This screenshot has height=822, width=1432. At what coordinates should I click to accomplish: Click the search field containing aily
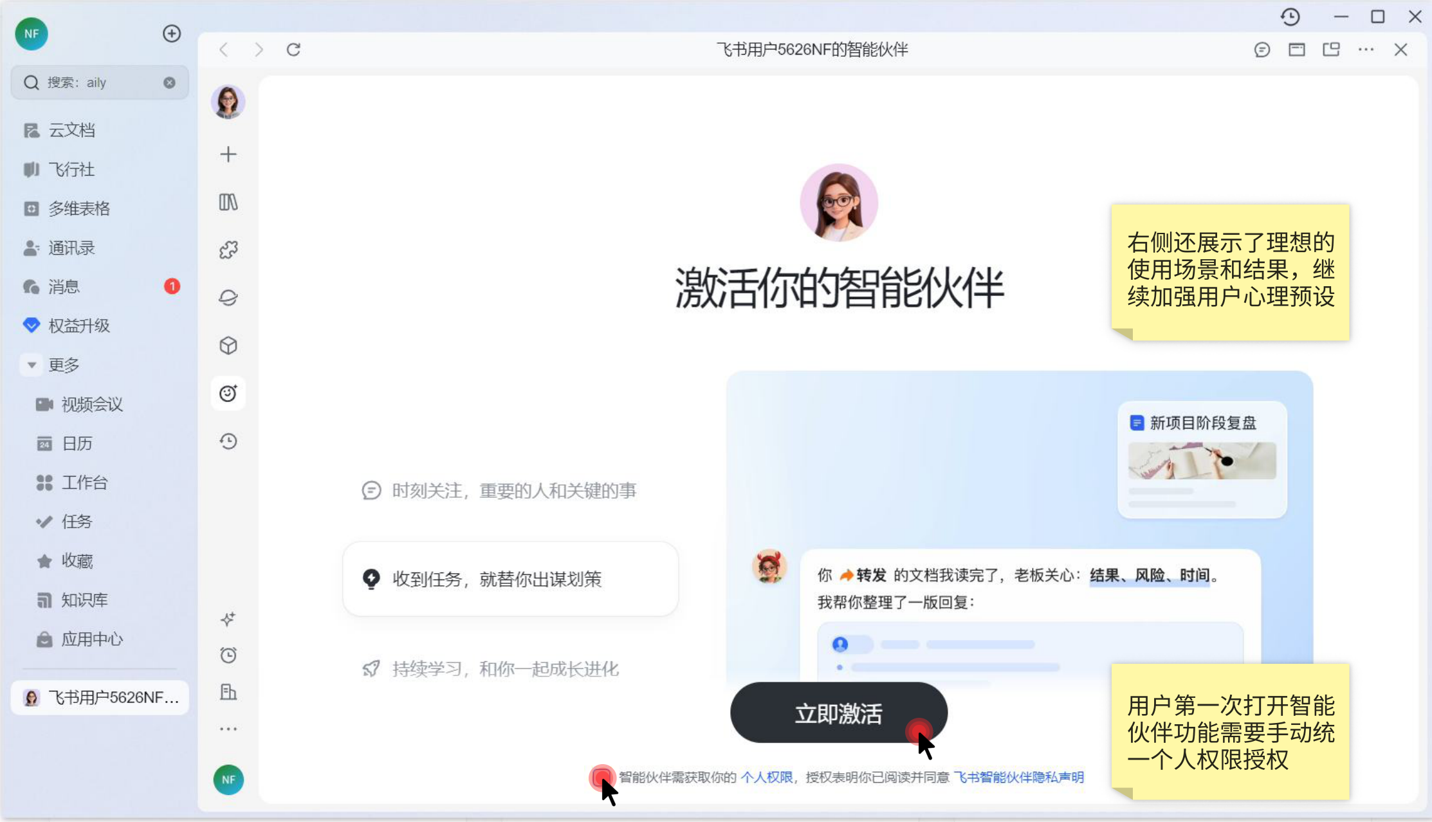pos(100,82)
